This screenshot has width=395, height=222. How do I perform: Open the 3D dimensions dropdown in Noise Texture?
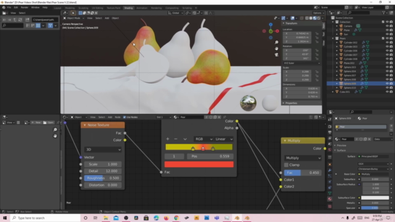(x=103, y=149)
